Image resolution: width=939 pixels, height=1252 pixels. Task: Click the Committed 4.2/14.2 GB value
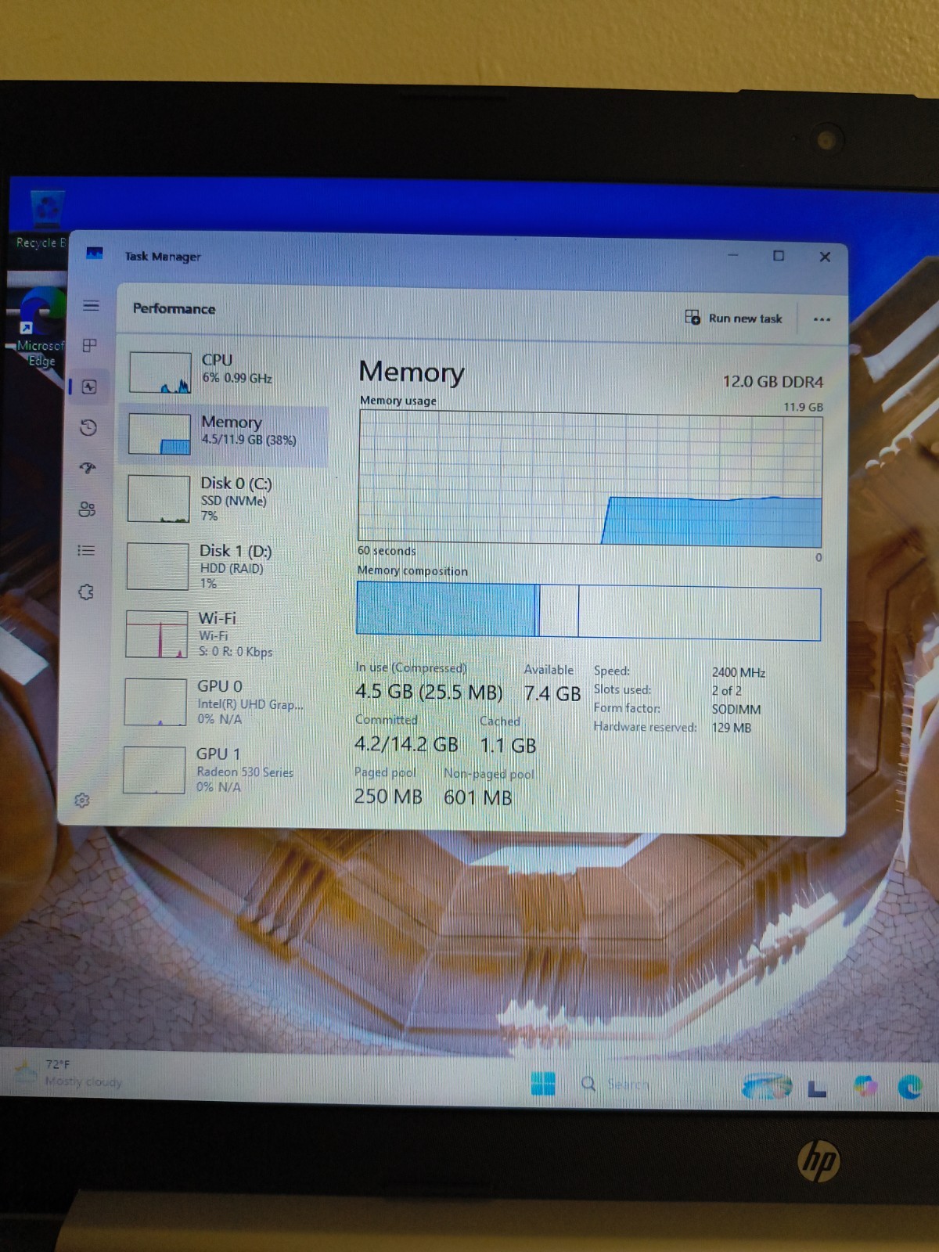tap(406, 744)
